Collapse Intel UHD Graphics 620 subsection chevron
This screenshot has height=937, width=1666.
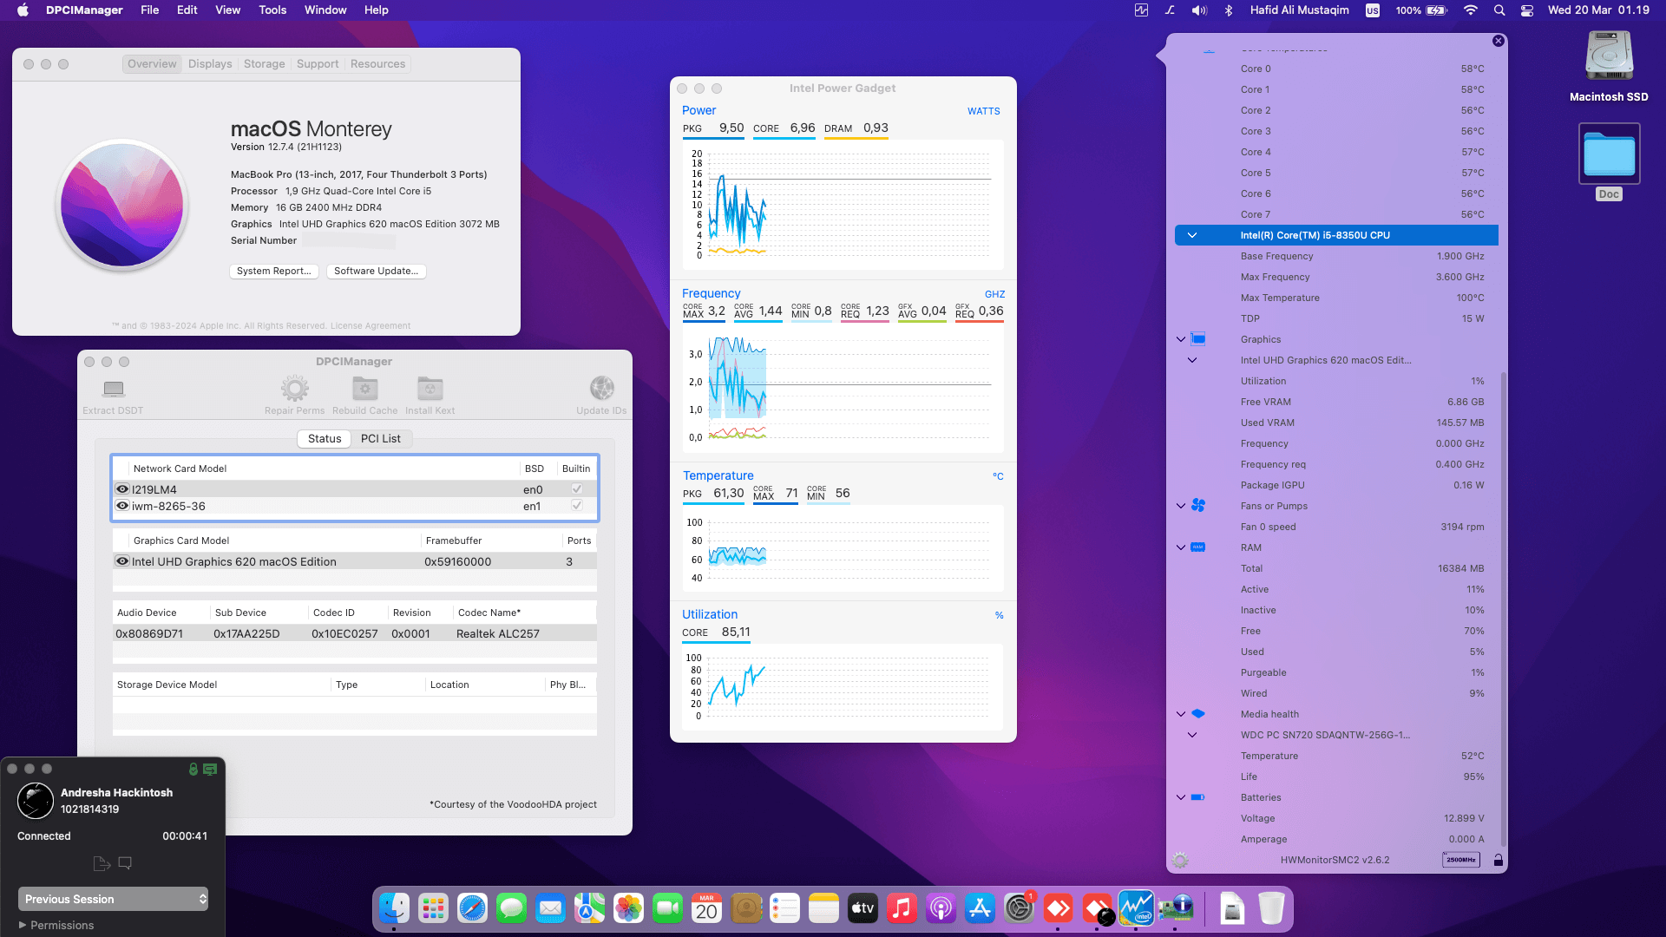pos(1192,360)
